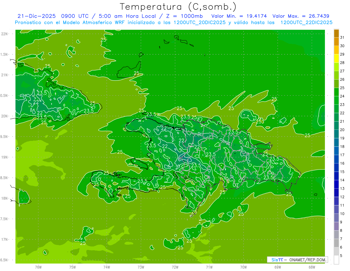Viewport: 350px width, 271px height.
Task: Click the legend value "12"
Action: pyautogui.click(x=342, y=197)
